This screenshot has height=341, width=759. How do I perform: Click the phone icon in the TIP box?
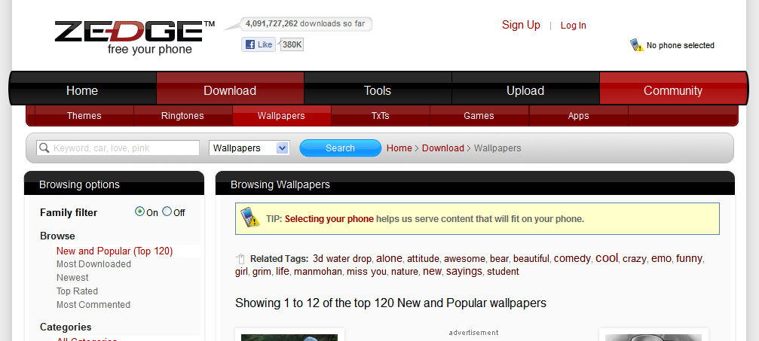click(250, 218)
